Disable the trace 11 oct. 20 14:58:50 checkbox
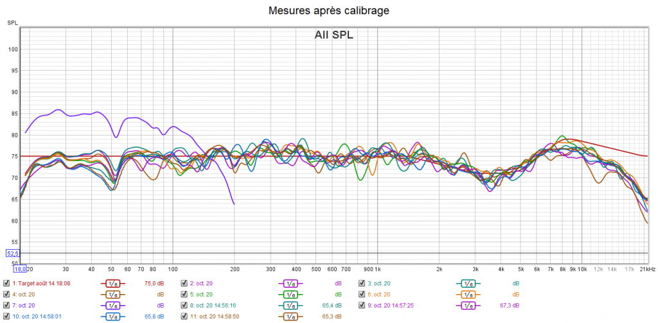 tap(184, 316)
